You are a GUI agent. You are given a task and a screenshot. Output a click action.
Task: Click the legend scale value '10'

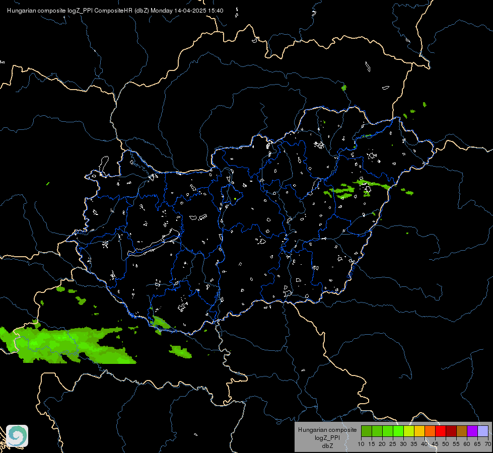tap(361, 444)
